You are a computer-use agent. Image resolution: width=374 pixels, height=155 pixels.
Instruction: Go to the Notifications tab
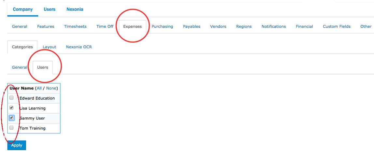pos(274,27)
